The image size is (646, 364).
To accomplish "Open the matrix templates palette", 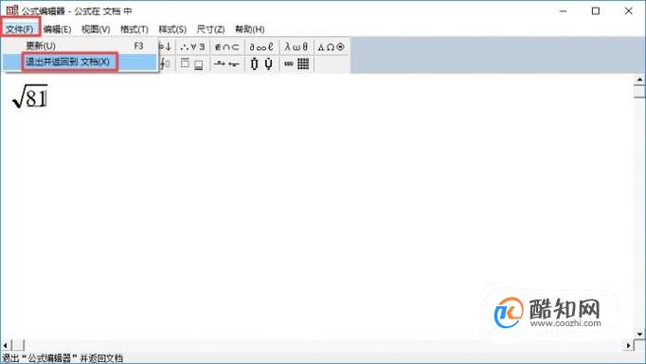I will [x=296, y=64].
